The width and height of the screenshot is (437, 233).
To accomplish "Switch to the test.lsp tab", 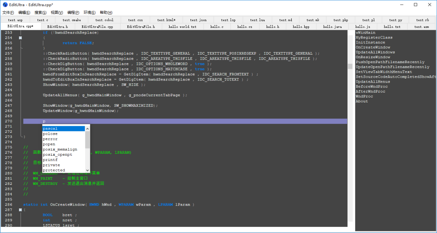I will click(229, 20).
